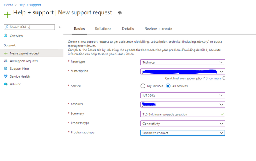Click the Problem subtype label
Viewport: 256px width, 161px height.
pyautogui.click(x=83, y=132)
